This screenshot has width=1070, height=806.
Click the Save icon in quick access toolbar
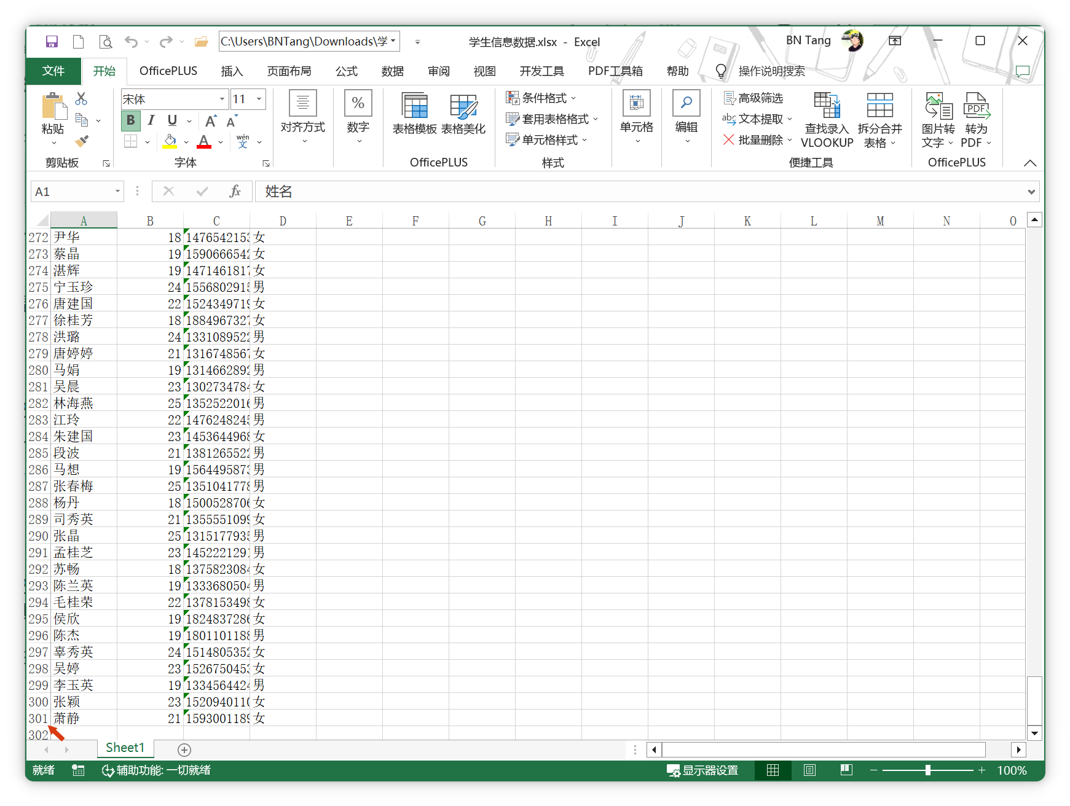coord(52,42)
